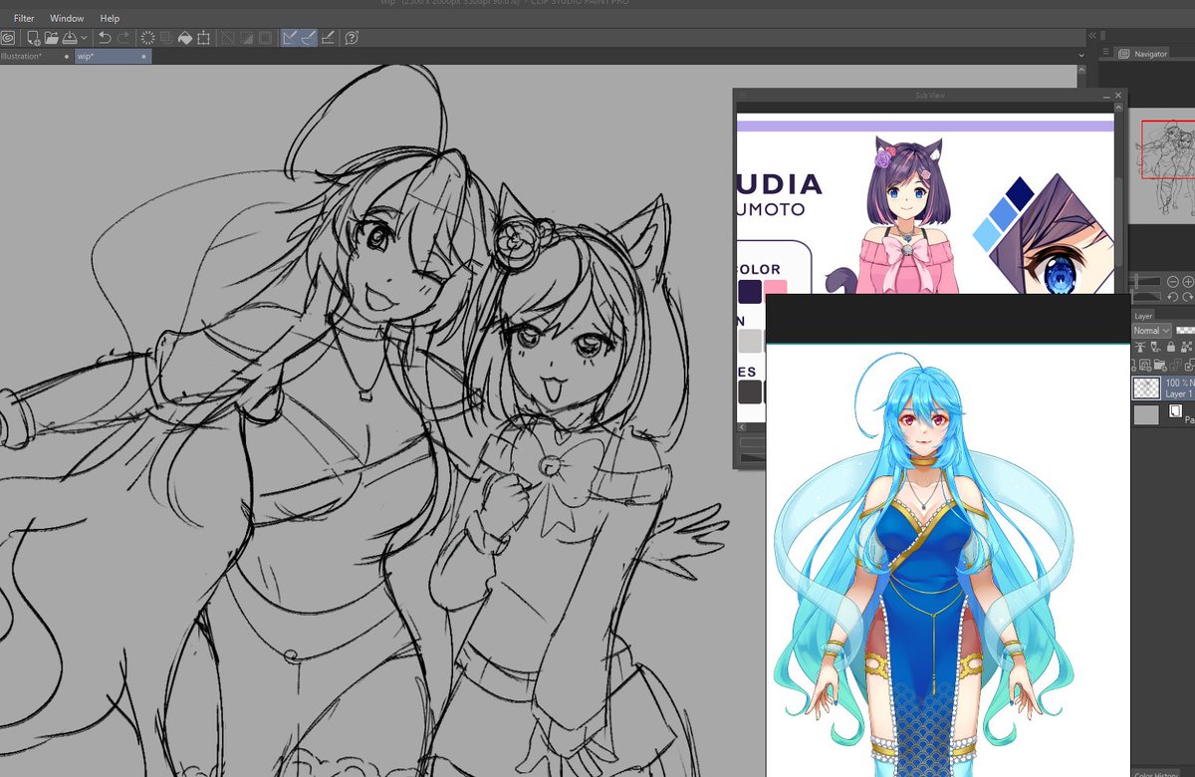Open the Help menu
The height and width of the screenshot is (777, 1195).
click(110, 18)
